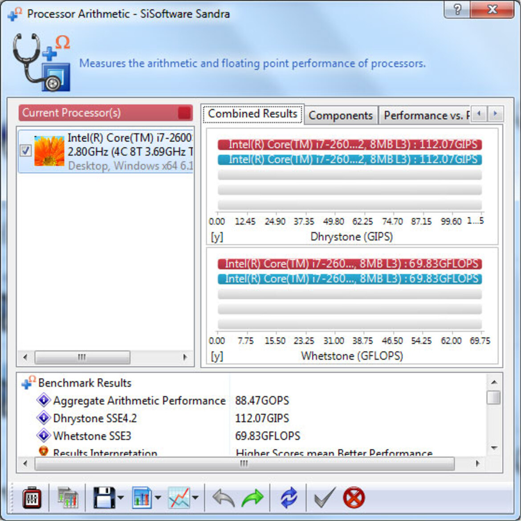The width and height of the screenshot is (521, 521).
Task: Click the [y] label under the Whetstone chart
Action: click(x=217, y=356)
